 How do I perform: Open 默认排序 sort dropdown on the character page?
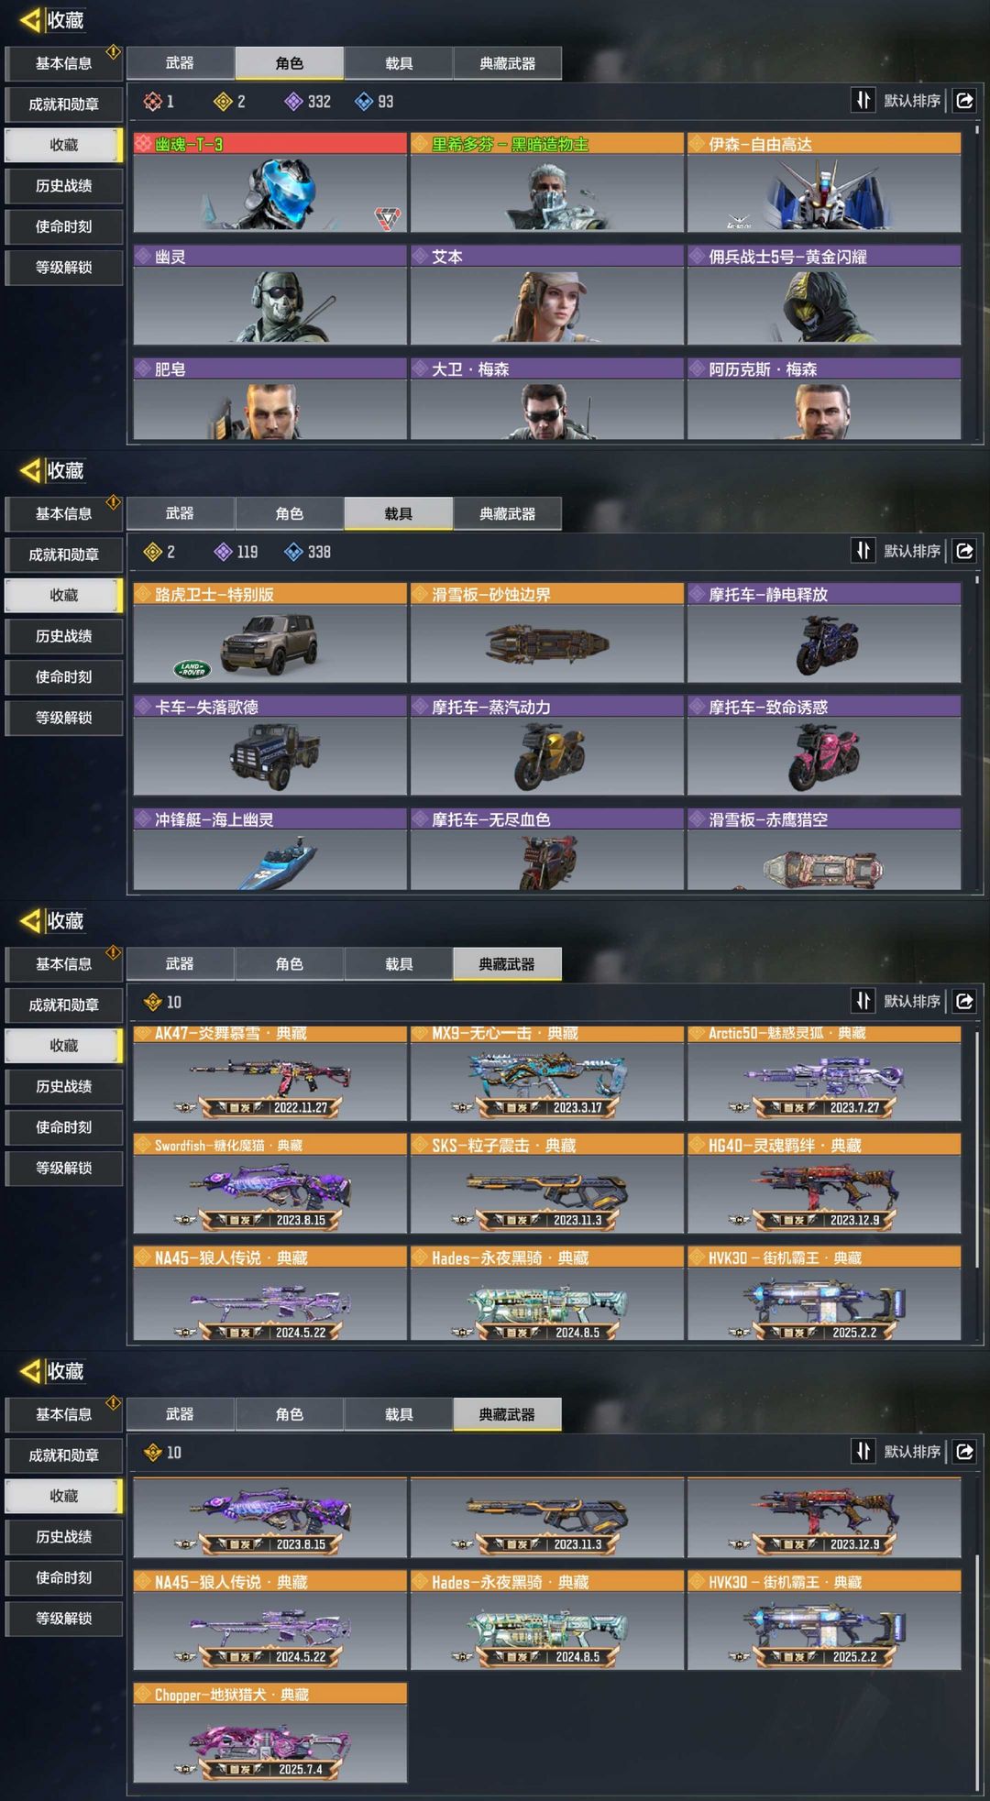[912, 101]
